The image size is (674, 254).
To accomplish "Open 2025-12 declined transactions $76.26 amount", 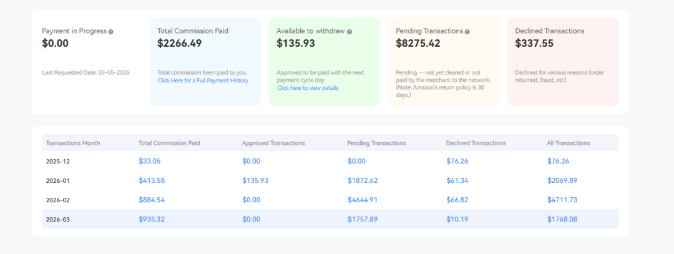I will click(457, 161).
